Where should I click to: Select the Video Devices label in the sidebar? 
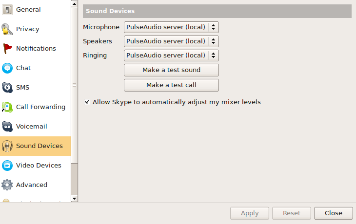click(39, 166)
